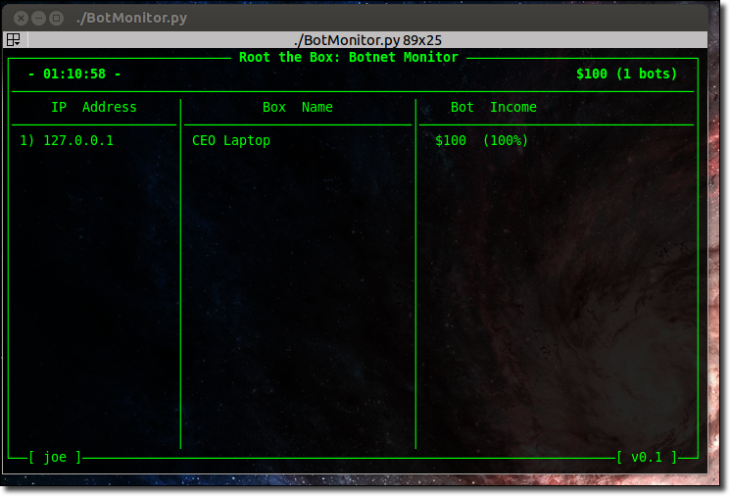Click the Bot Income column header
The image size is (730, 496).
[494, 108]
